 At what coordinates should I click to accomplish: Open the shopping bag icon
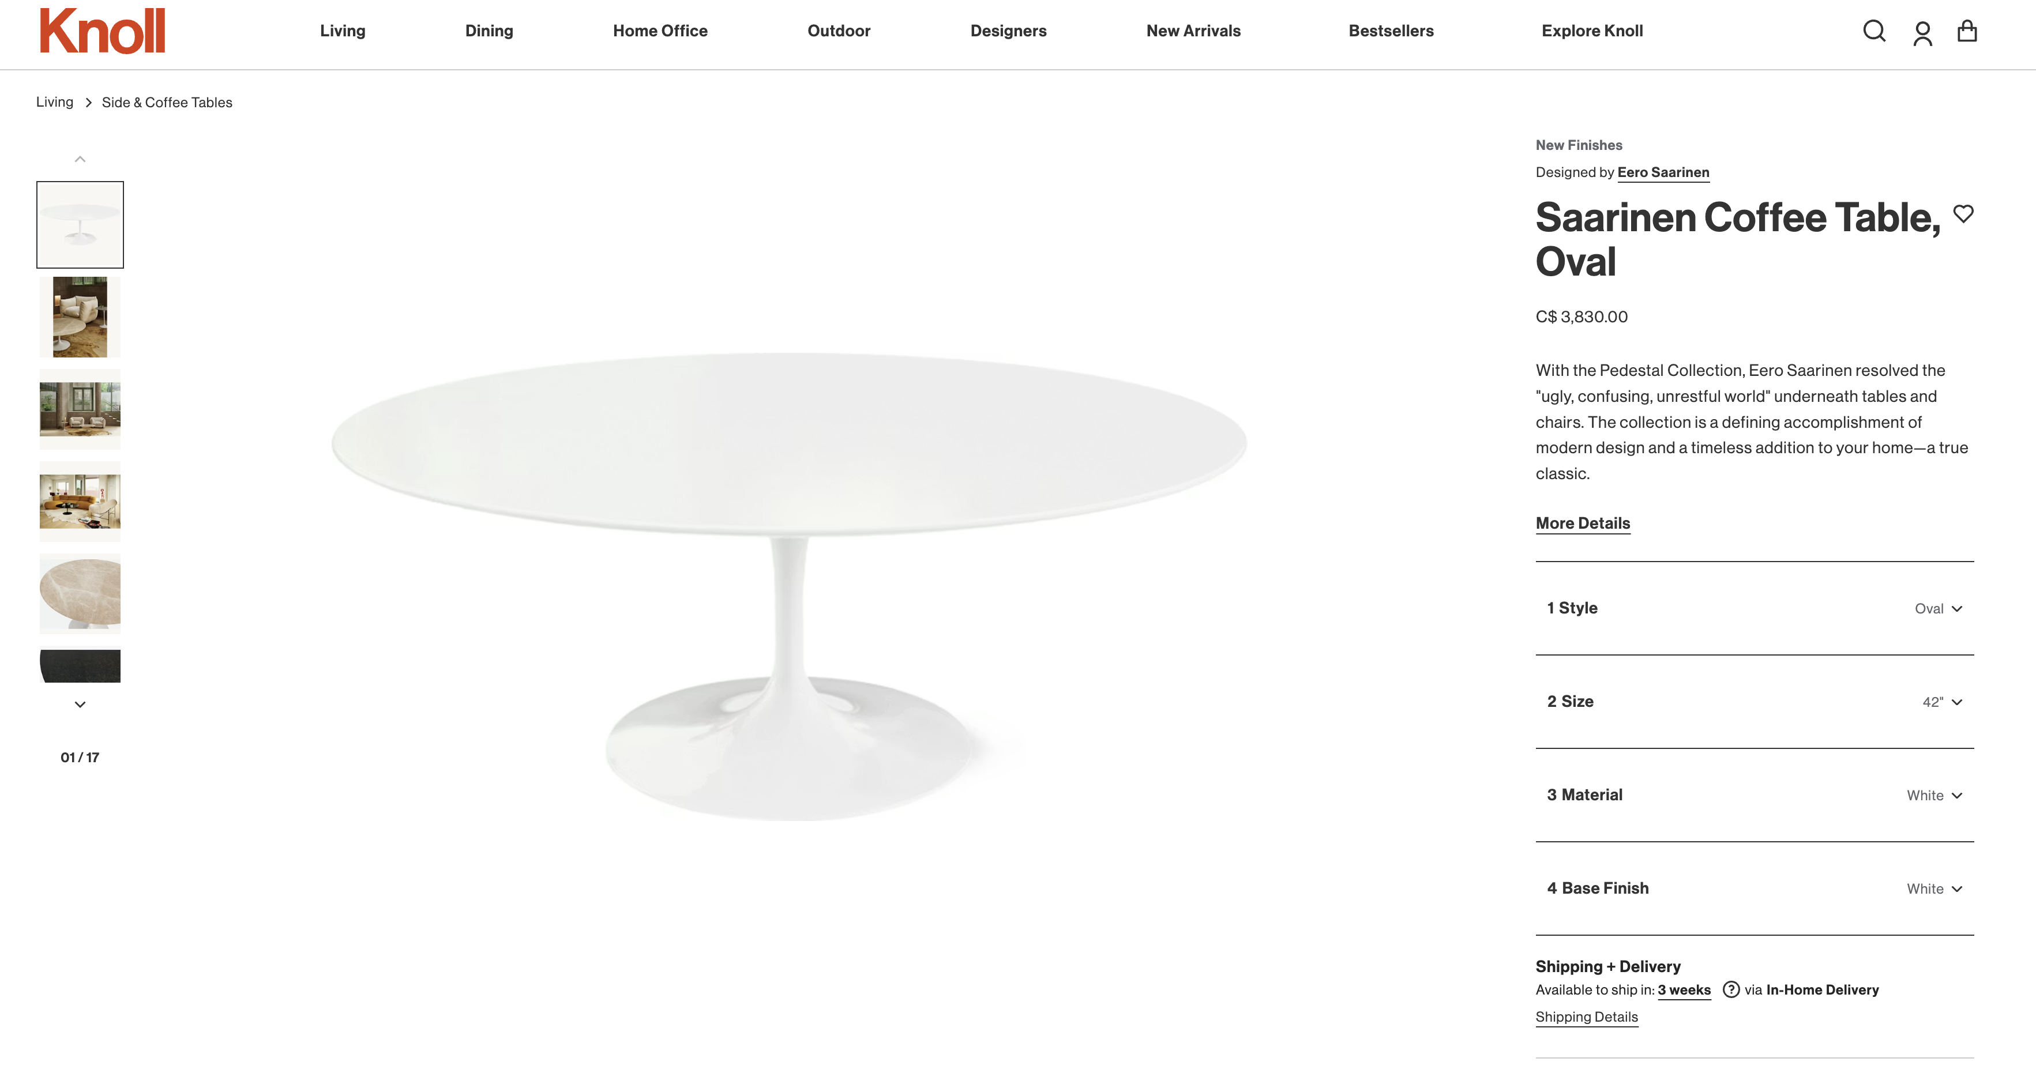pyautogui.click(x=1966, y=32)
